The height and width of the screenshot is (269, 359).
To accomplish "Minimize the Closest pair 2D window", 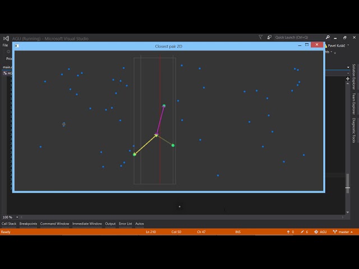I will [300, 45].
